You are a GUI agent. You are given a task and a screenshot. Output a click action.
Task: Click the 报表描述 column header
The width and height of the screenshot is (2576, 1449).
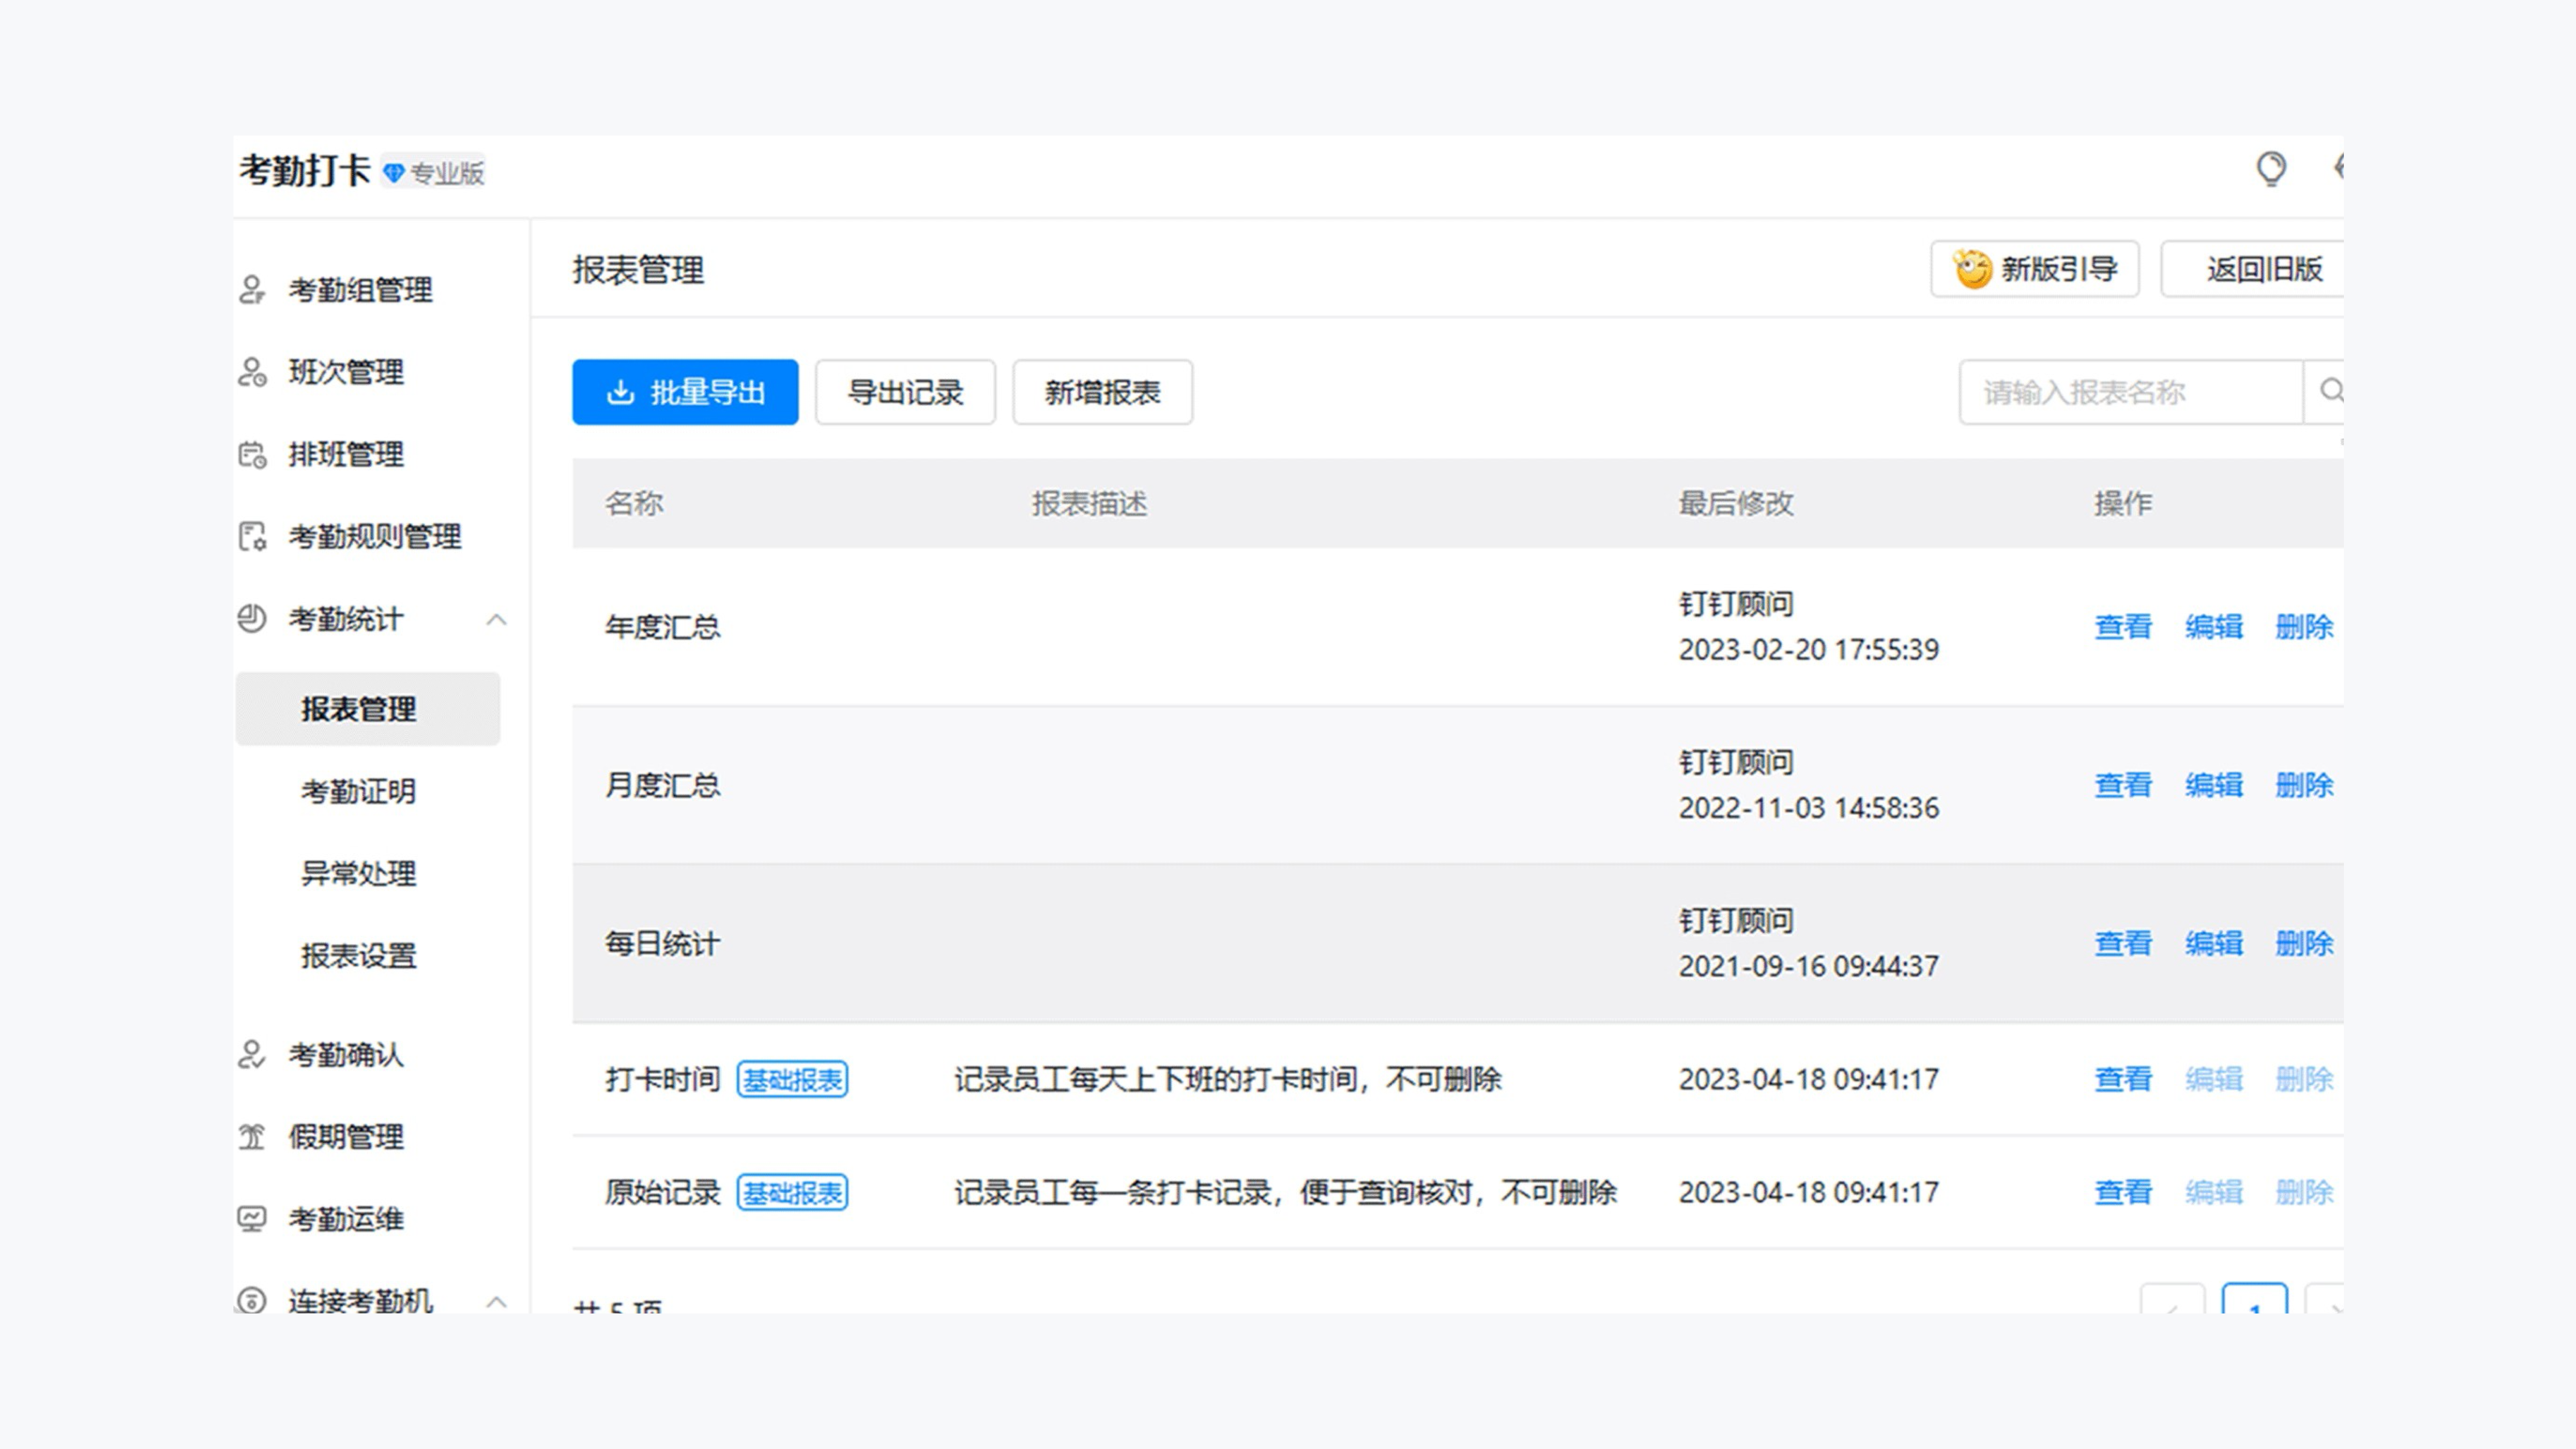pyautogui.click(x=1089, y=503)
